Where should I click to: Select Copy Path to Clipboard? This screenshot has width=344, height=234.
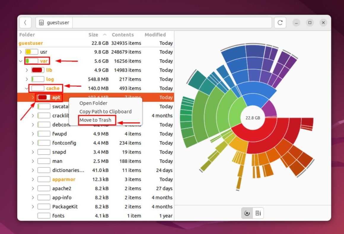[105, 112]
